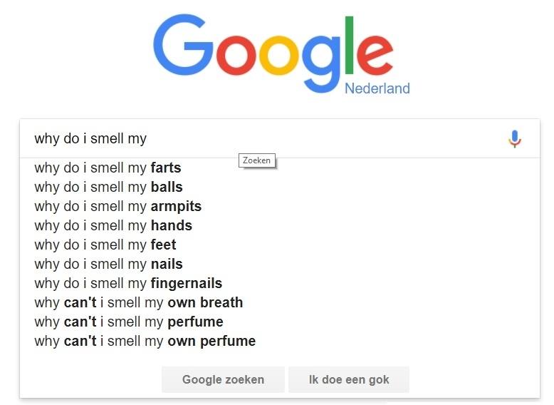Click the Ik doe een gok button
This screenshot has width=554, height=405.
349,379
